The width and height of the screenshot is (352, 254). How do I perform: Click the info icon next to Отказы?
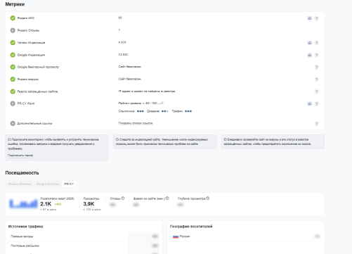[123, 198]
